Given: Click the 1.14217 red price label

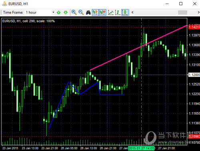Looking at the screenshot, I should 194,27.
